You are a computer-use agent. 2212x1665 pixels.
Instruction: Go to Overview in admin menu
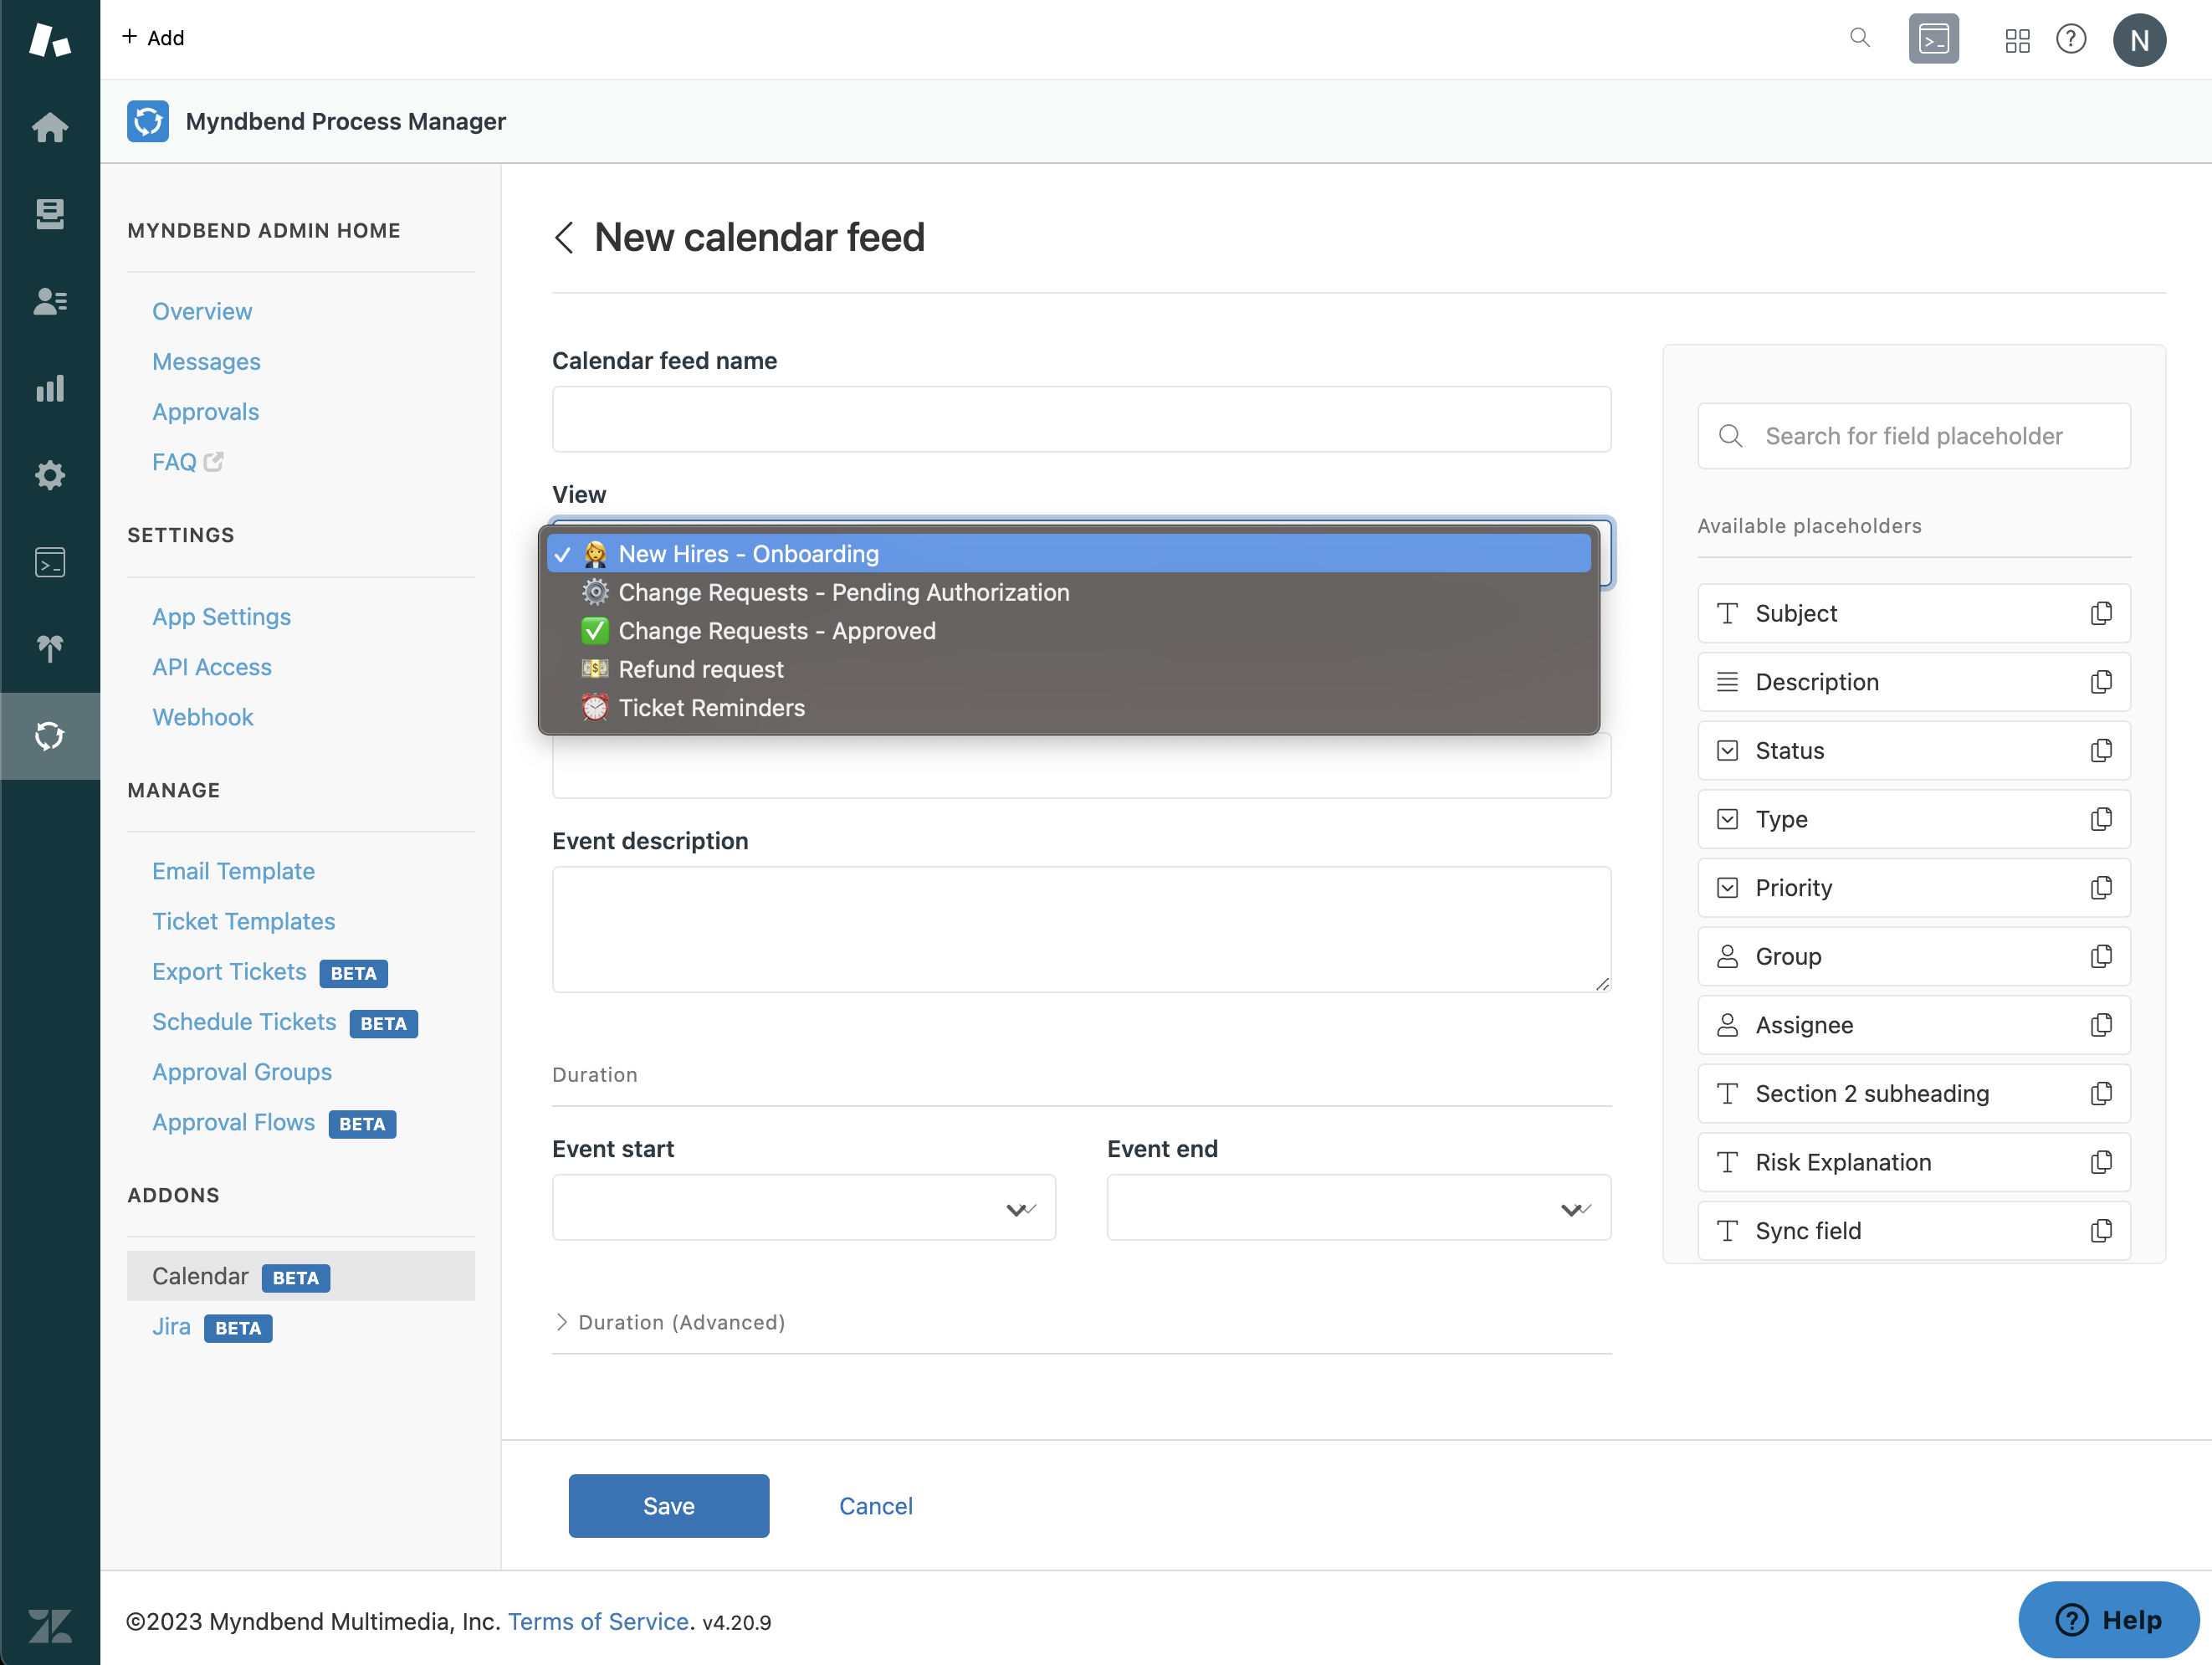click(202, 311)
